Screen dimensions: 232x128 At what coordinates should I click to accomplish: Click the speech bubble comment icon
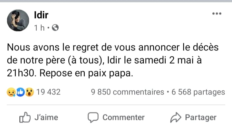[93, 117]
